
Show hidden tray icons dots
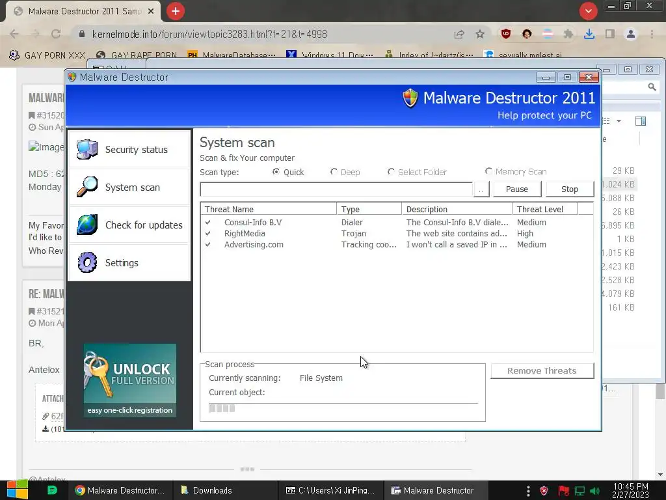tap(528, 491)
